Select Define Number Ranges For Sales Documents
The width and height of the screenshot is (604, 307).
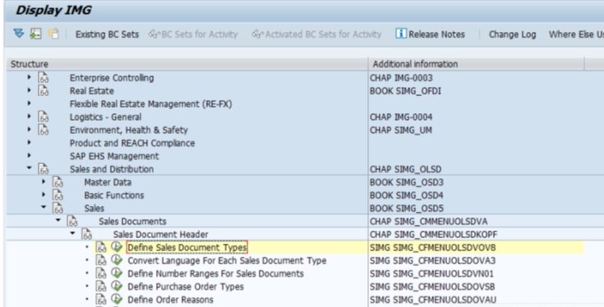point(215,273)
